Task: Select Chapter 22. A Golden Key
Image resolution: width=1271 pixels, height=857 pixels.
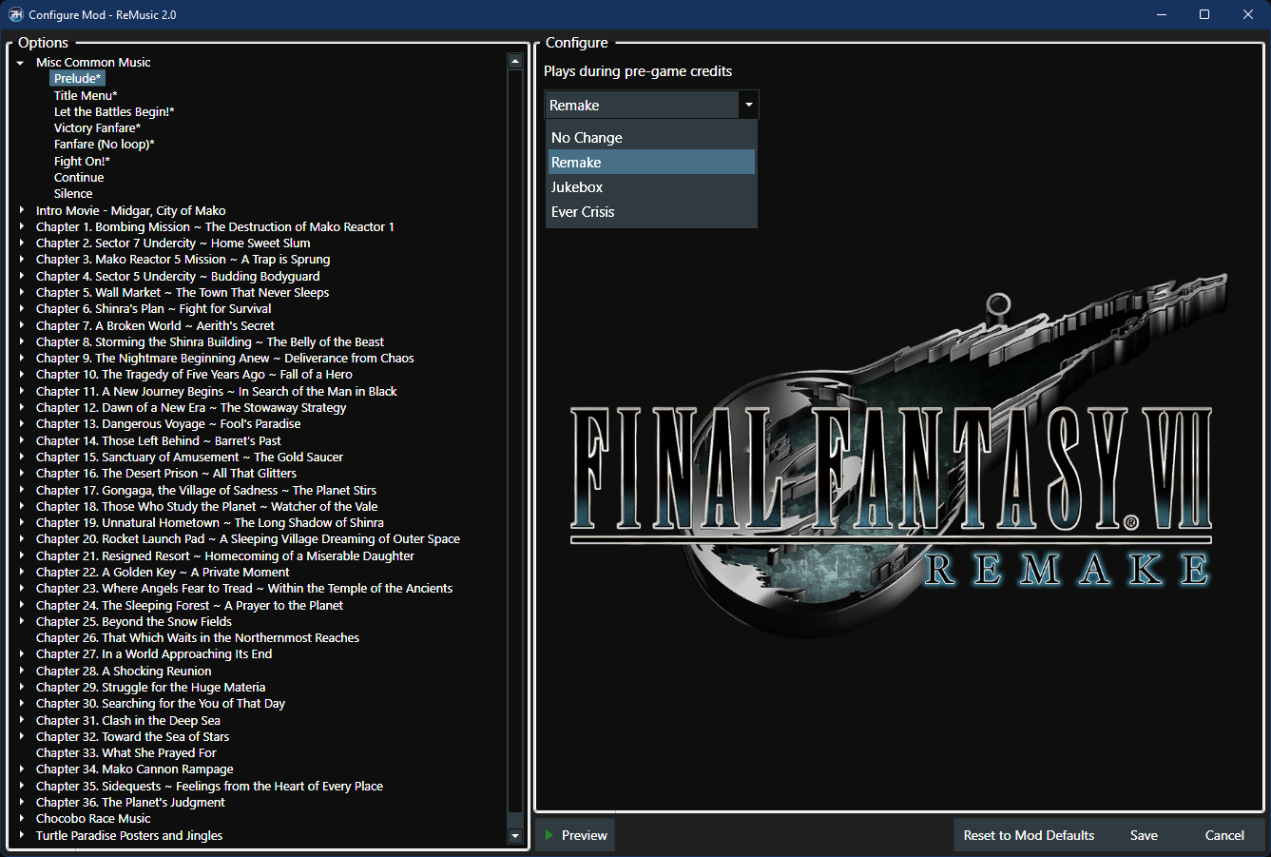Action: point(163,573)
